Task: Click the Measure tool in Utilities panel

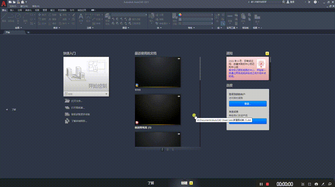Action: point(230,17)
